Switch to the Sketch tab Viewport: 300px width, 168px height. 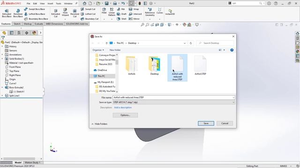click(x=17, y=24)
